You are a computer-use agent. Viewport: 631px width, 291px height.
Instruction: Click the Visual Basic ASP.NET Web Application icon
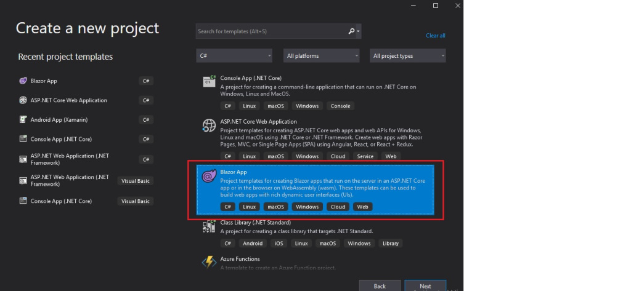23,180
